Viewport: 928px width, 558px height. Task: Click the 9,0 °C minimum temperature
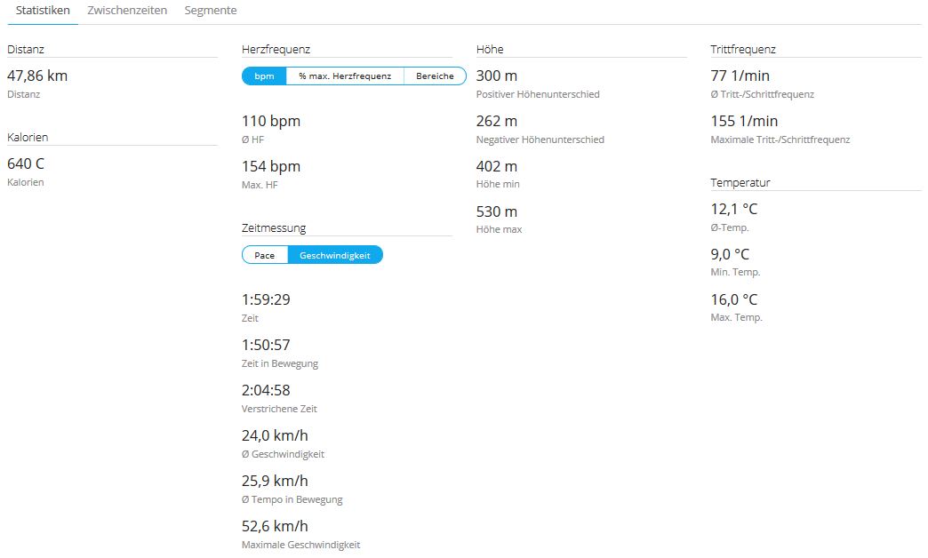tap(730, 254)
